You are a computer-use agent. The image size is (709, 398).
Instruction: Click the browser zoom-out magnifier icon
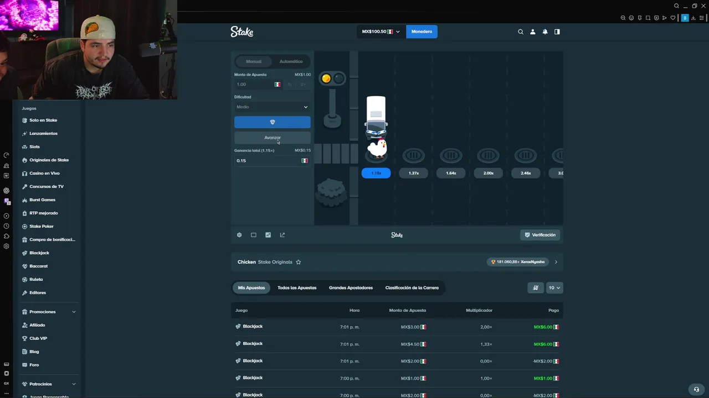point(623,18)
